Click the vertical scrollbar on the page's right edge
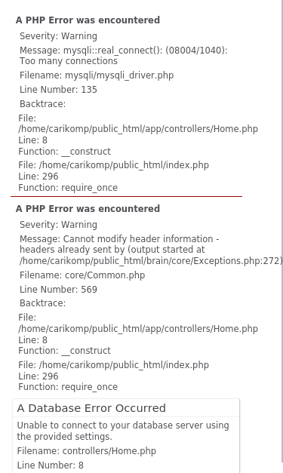Image resolution: width=283 pixels, height=473 pixels. [x=281, y=237]
